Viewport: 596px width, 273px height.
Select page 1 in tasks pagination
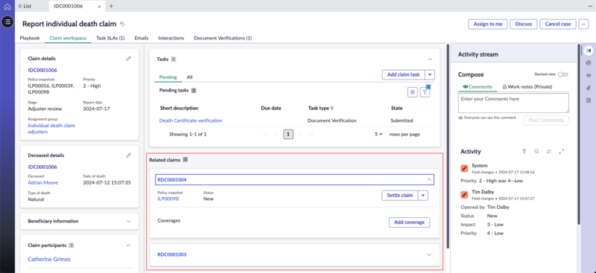(x=288, y=134)
